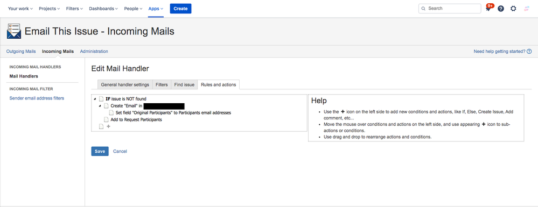The width and height of the screenshot is (538, 207).
Task: Click the blue Create button
Action: (180, 9)
